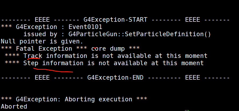
Task: Click the 'Fatal Exception' text
Action: [44, 49]
